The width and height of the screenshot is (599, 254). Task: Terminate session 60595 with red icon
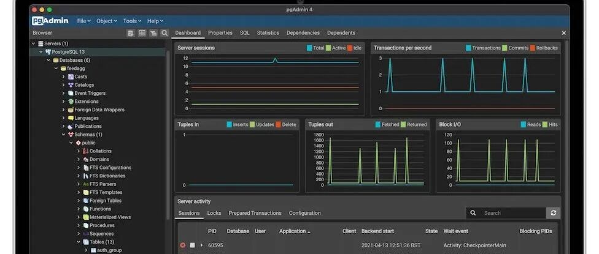(x=183, y=245)
